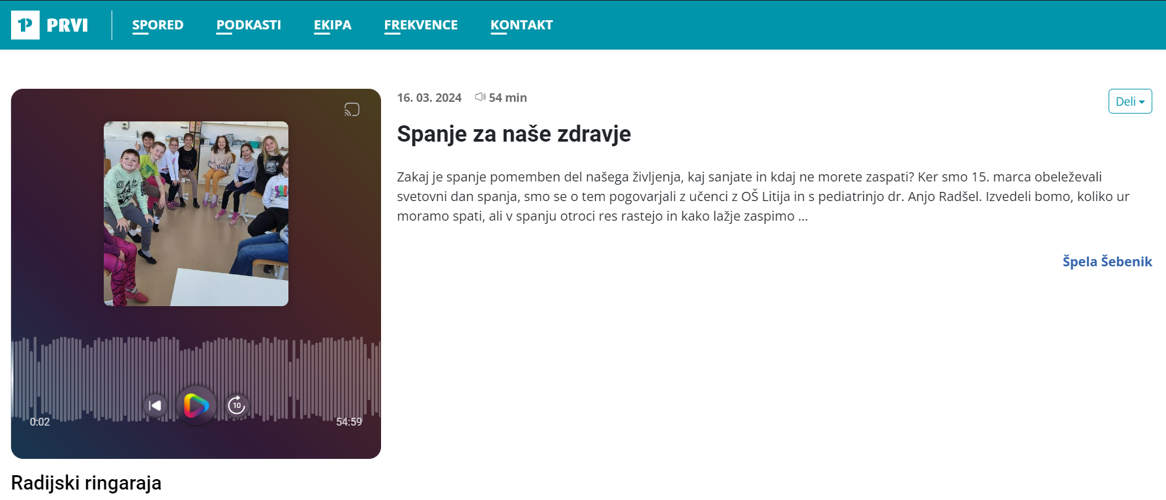Jump forward ten seconds

coord(237,405)
